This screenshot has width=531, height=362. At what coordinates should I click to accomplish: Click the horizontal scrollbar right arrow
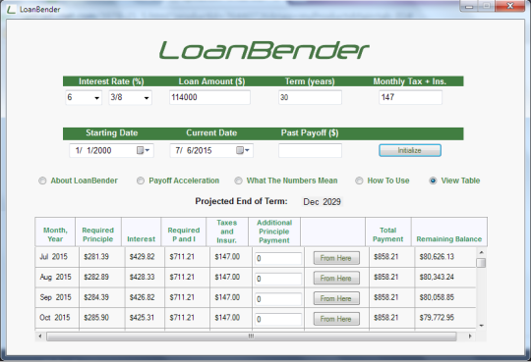pyautogui.click(x=470, y=336)
